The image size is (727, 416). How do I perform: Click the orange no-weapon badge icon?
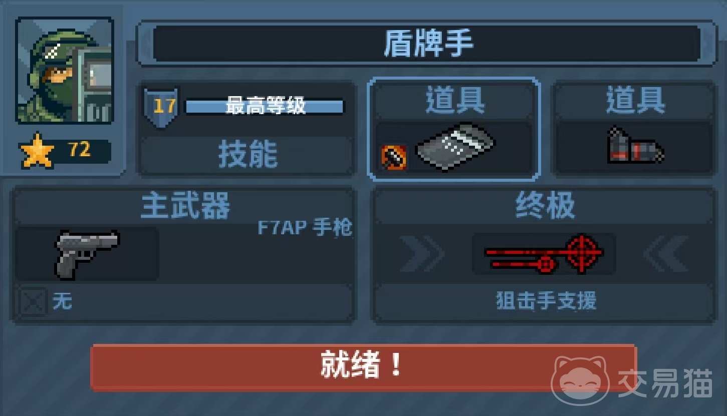click(x=394, y=157)
